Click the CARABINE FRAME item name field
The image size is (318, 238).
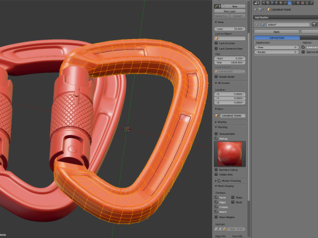tap(233, 116)
